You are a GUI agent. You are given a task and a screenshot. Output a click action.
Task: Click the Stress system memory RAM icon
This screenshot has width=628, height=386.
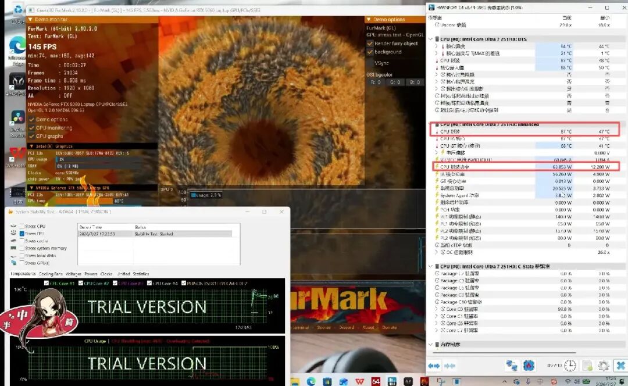click(x=13, y=248)
